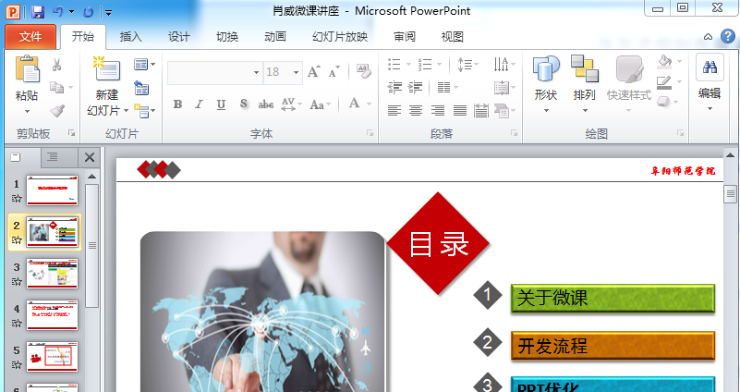Toggle text shadow
The image size is (740, 392).
(x=244, y=104)
